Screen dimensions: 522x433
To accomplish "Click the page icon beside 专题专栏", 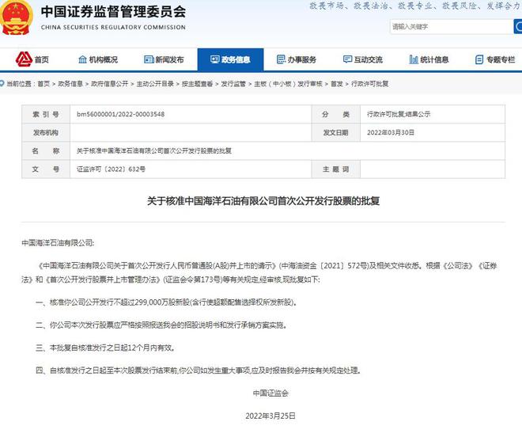I will coord(479,59).
